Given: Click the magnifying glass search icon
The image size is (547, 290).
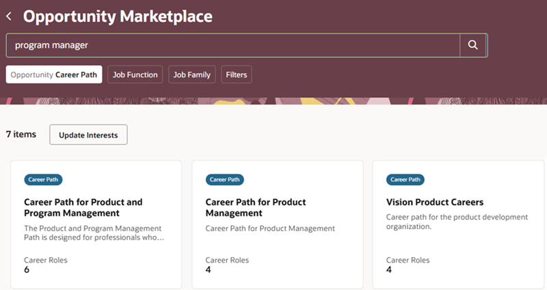Looking at the screenshot, I should (x=472, y=45).
